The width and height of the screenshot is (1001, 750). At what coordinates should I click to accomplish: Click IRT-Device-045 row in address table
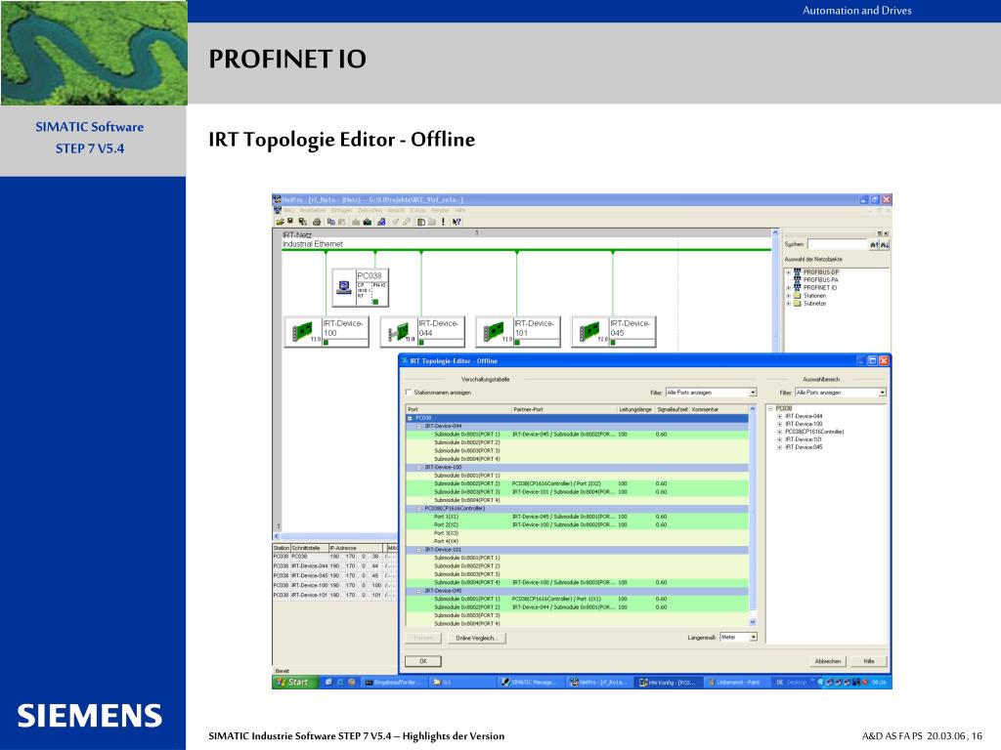[335, 576]
